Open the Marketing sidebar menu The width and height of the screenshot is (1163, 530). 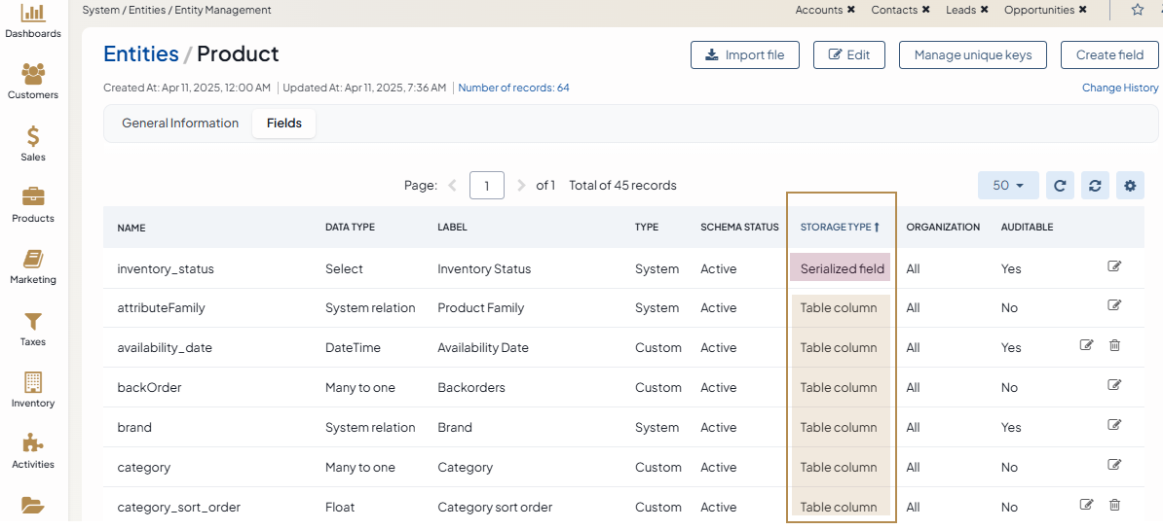pyautogui.click(x=33, y=266)
